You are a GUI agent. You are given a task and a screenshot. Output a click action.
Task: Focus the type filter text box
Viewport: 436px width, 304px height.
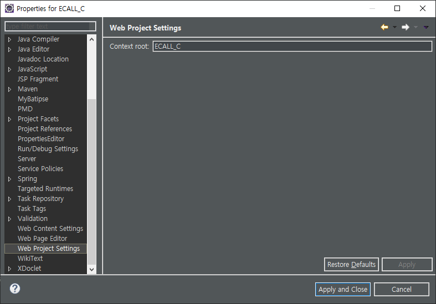click(50, 27)
